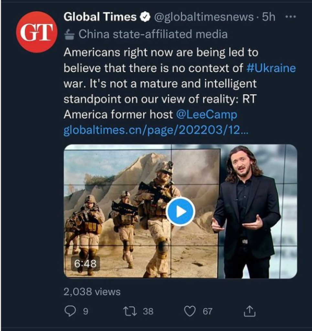Retweet using the arrows icon
Image resolution: width=312 pixels, height=331 pixels.
[x=130, y=311]
